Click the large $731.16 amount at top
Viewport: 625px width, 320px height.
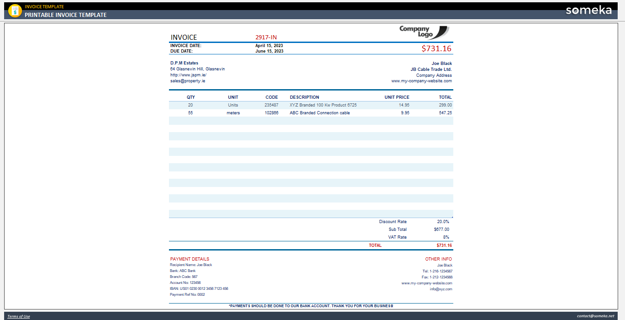coord(436,48)
